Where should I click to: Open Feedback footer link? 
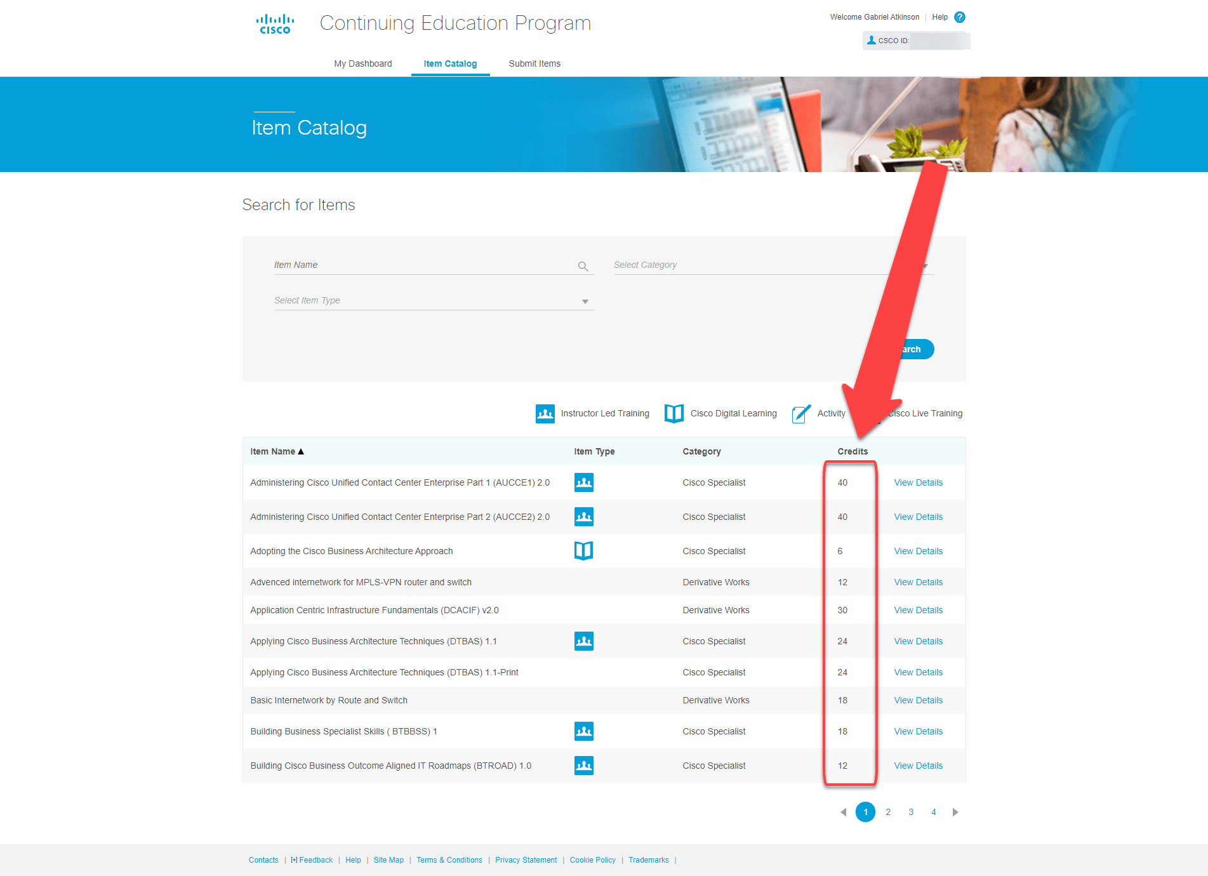(312, 860)
